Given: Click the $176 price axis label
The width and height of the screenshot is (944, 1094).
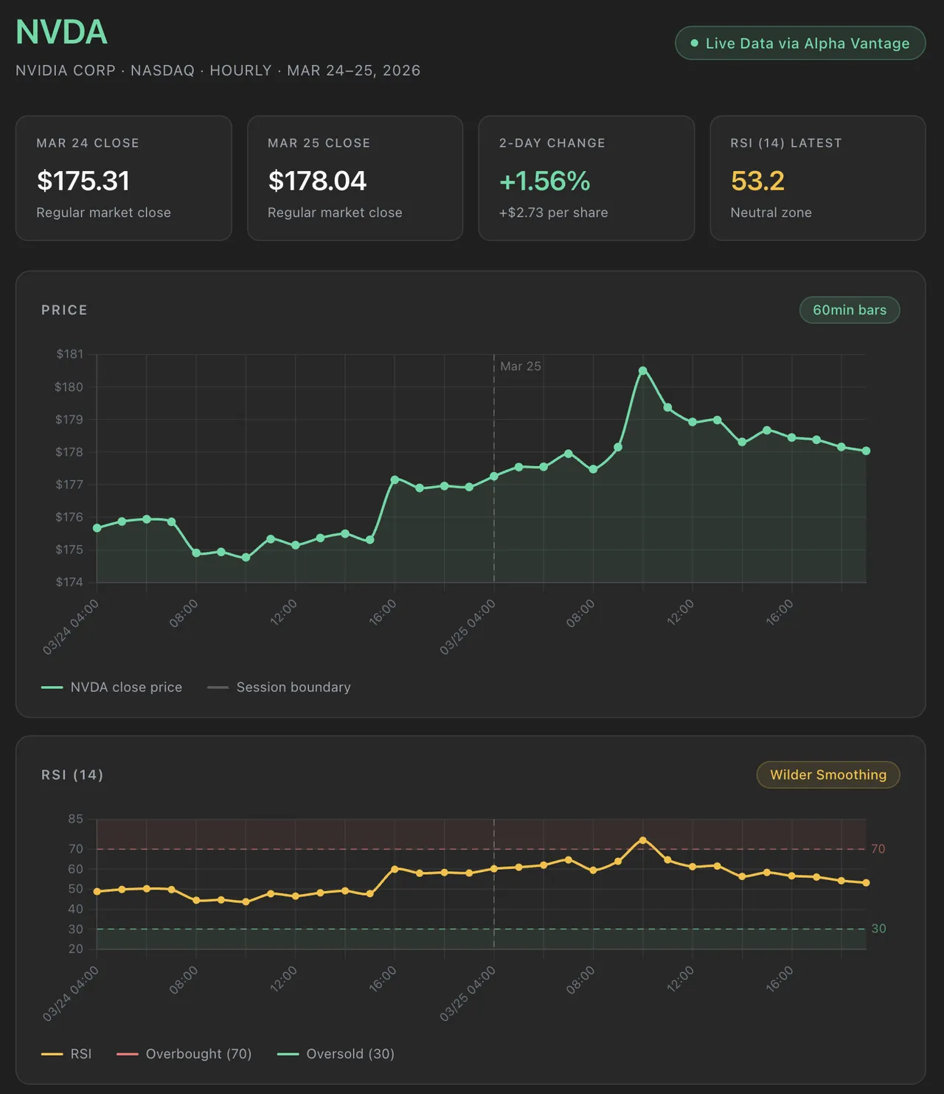Looking at the screenshot, I should pyautogui.click(x=69, y=517).
